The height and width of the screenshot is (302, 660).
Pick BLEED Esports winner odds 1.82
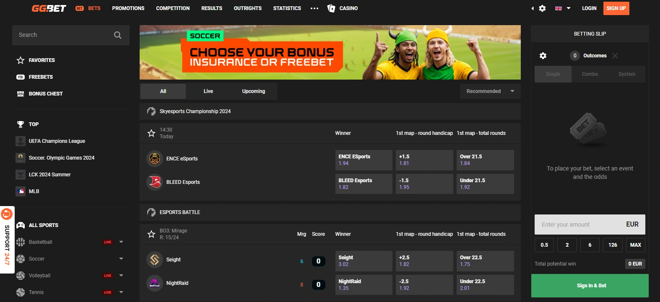[364, 184]
